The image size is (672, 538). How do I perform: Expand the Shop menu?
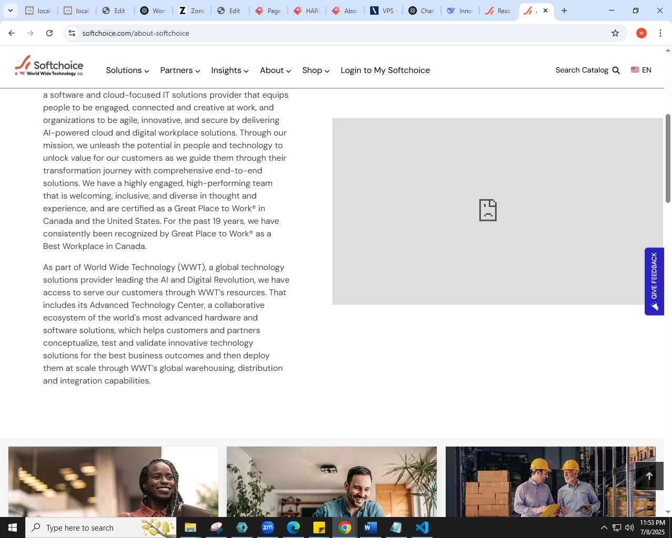point(316,70)
